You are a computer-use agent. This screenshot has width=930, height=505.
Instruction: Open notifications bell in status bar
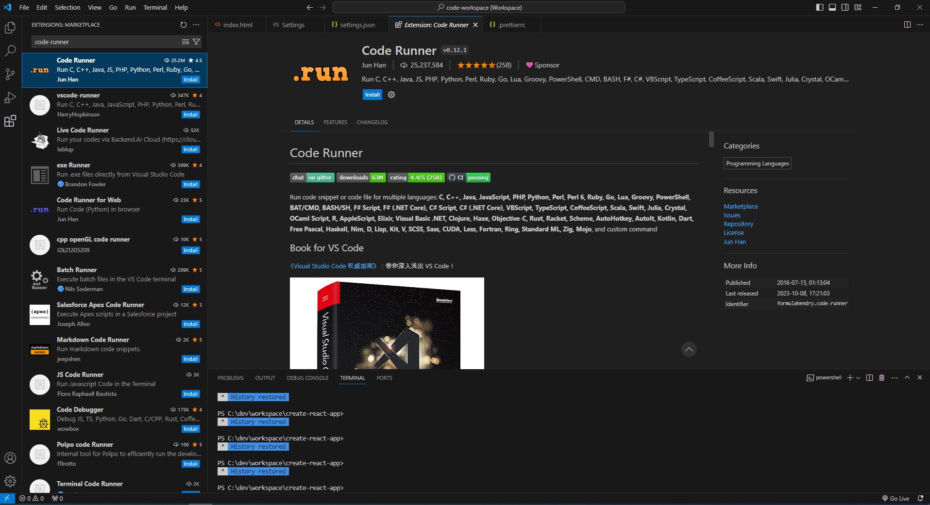coord(920,498)
